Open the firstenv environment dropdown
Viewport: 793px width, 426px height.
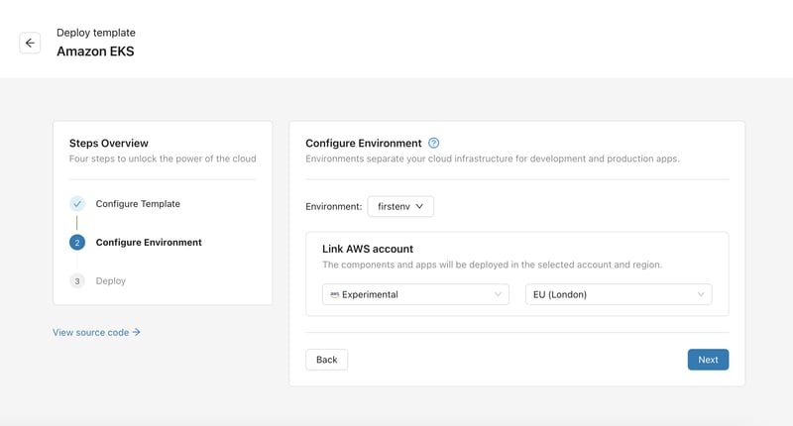coord(400,206)
